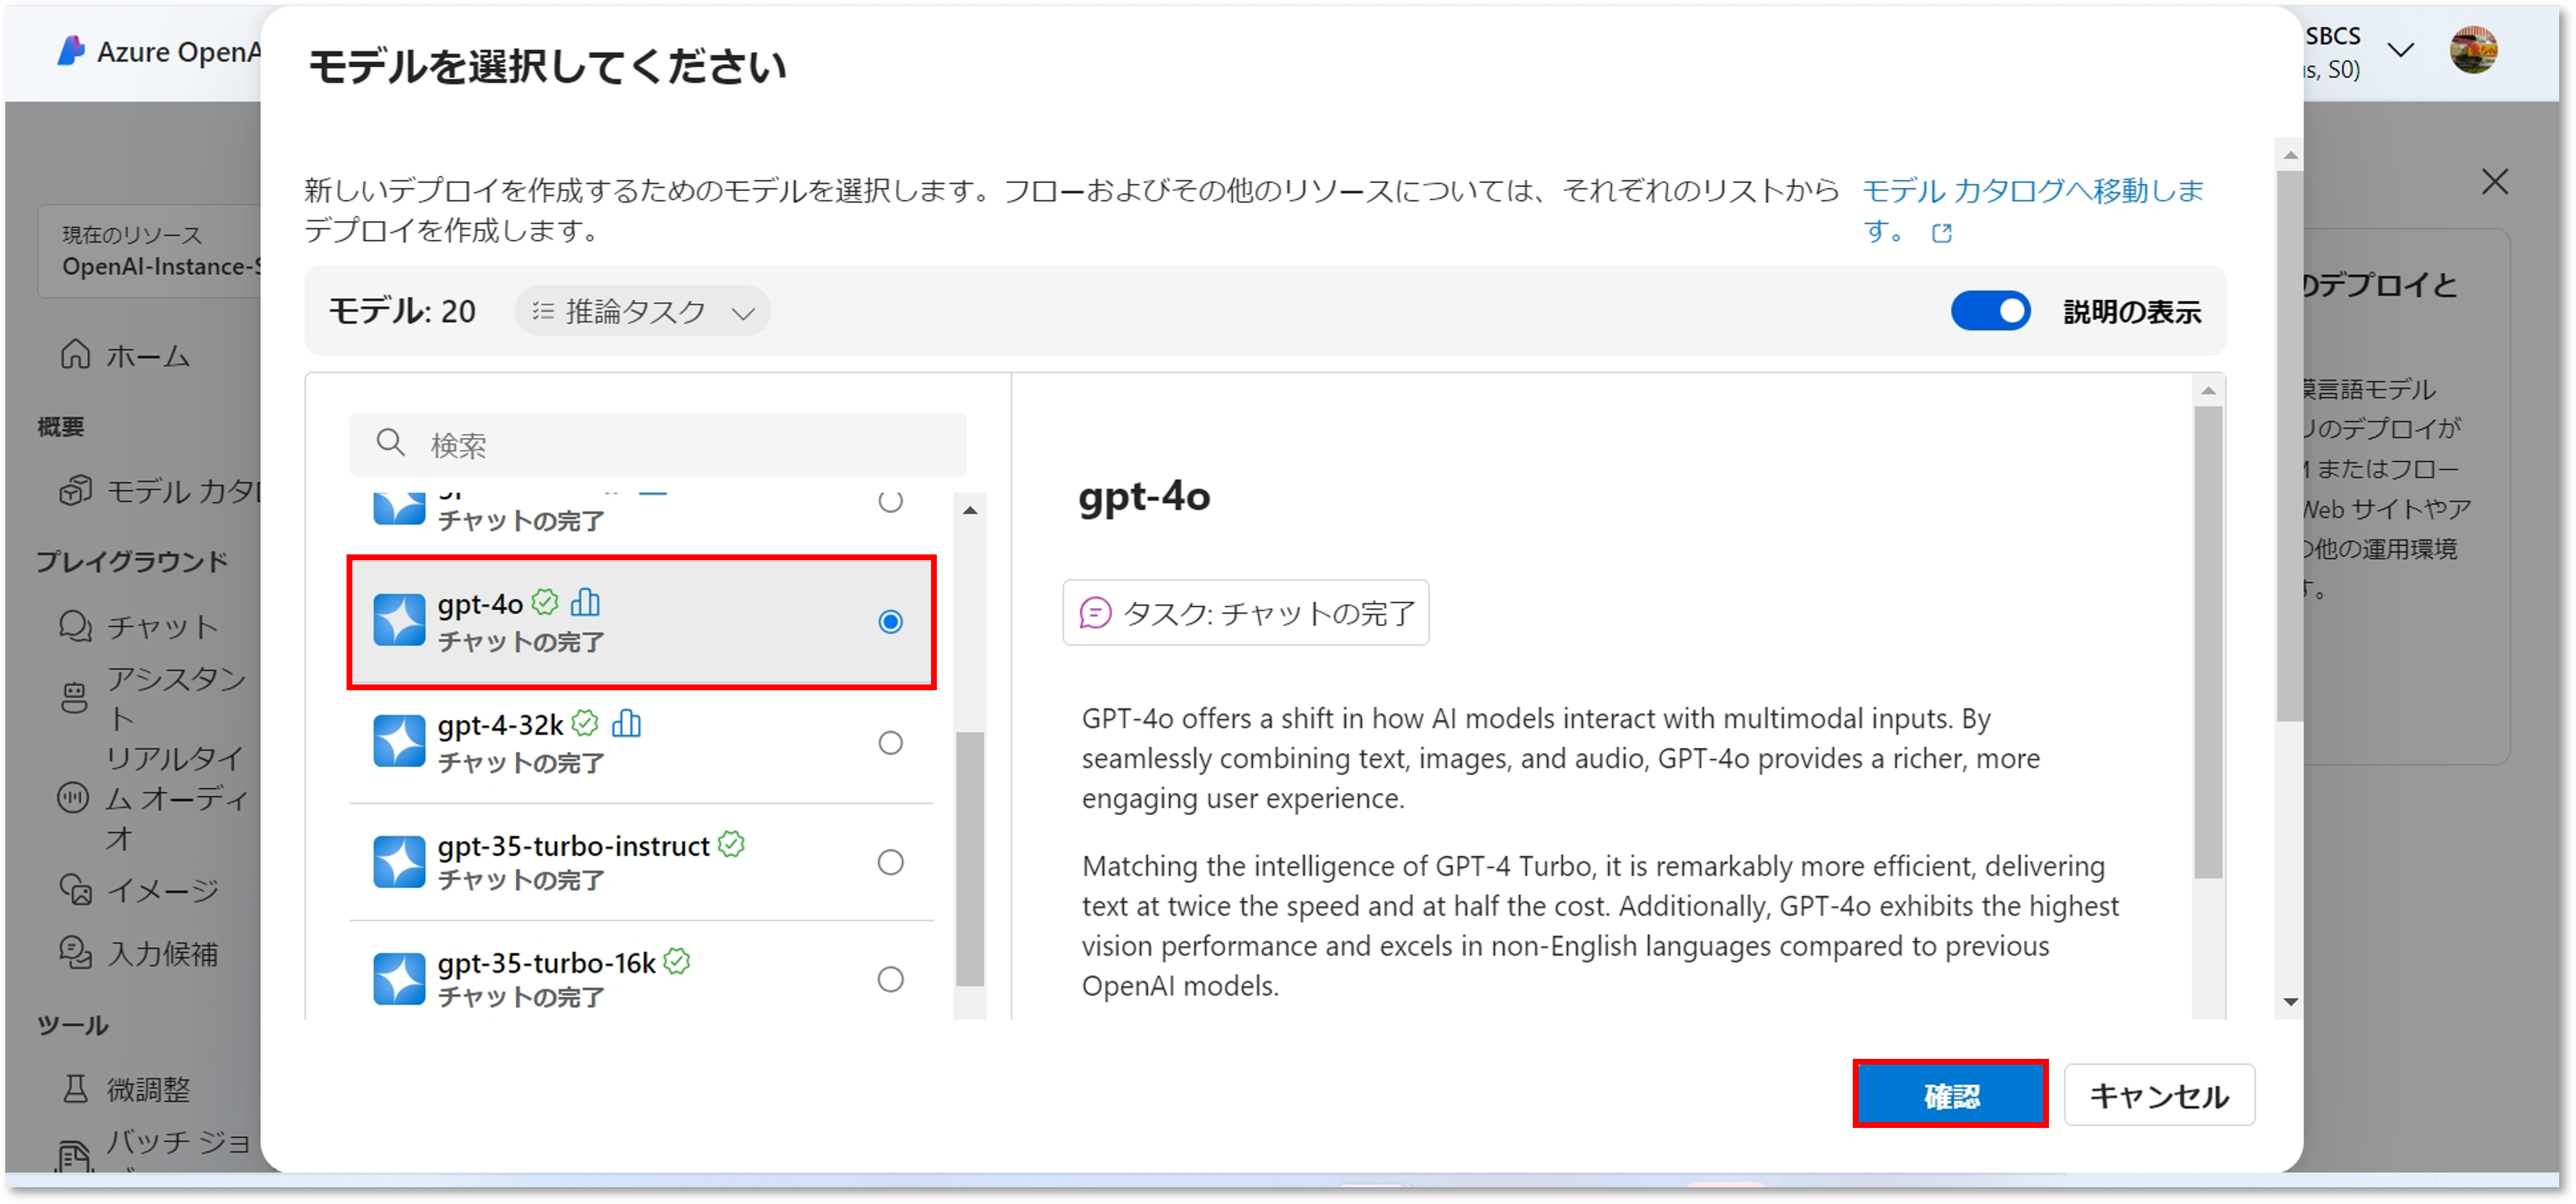This screenshot has width=2576, height=1204.
Task: Click the model list scrollbar thumb
Action: 969,858
